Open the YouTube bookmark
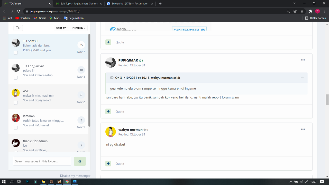This screenshot has width=329, height=185. 23,18
